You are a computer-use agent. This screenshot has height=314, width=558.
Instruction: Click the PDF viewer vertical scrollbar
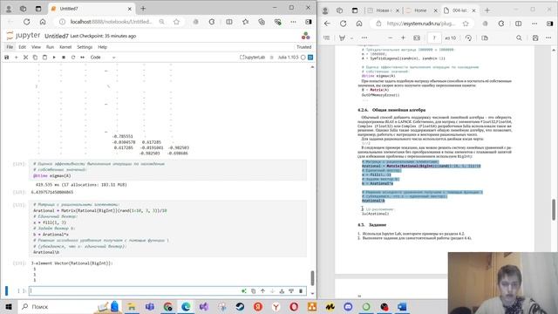[x=554, y=209]
